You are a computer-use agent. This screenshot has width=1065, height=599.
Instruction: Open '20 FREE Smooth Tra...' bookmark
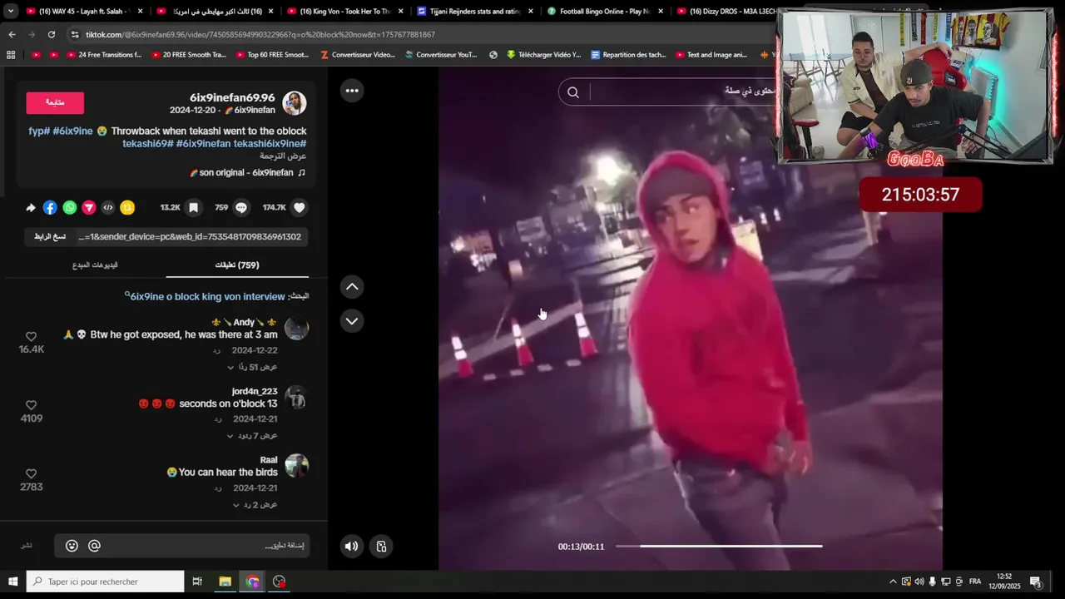(x=188, y=55)
